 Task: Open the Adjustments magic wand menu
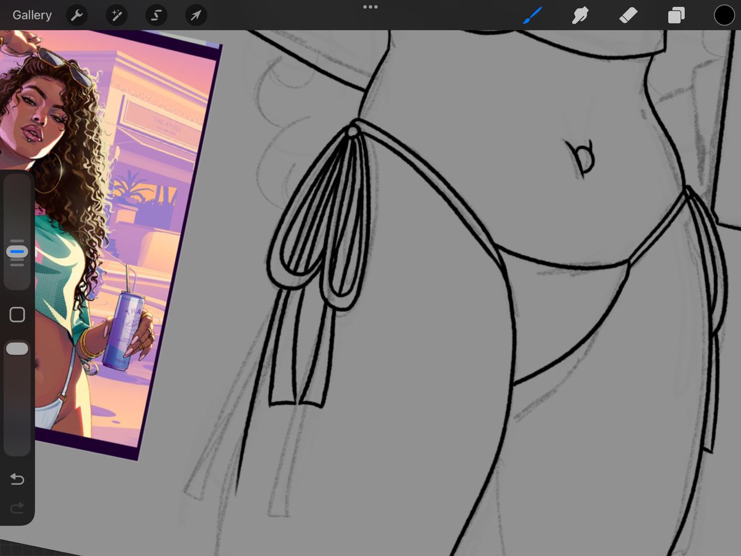(116, 15)
